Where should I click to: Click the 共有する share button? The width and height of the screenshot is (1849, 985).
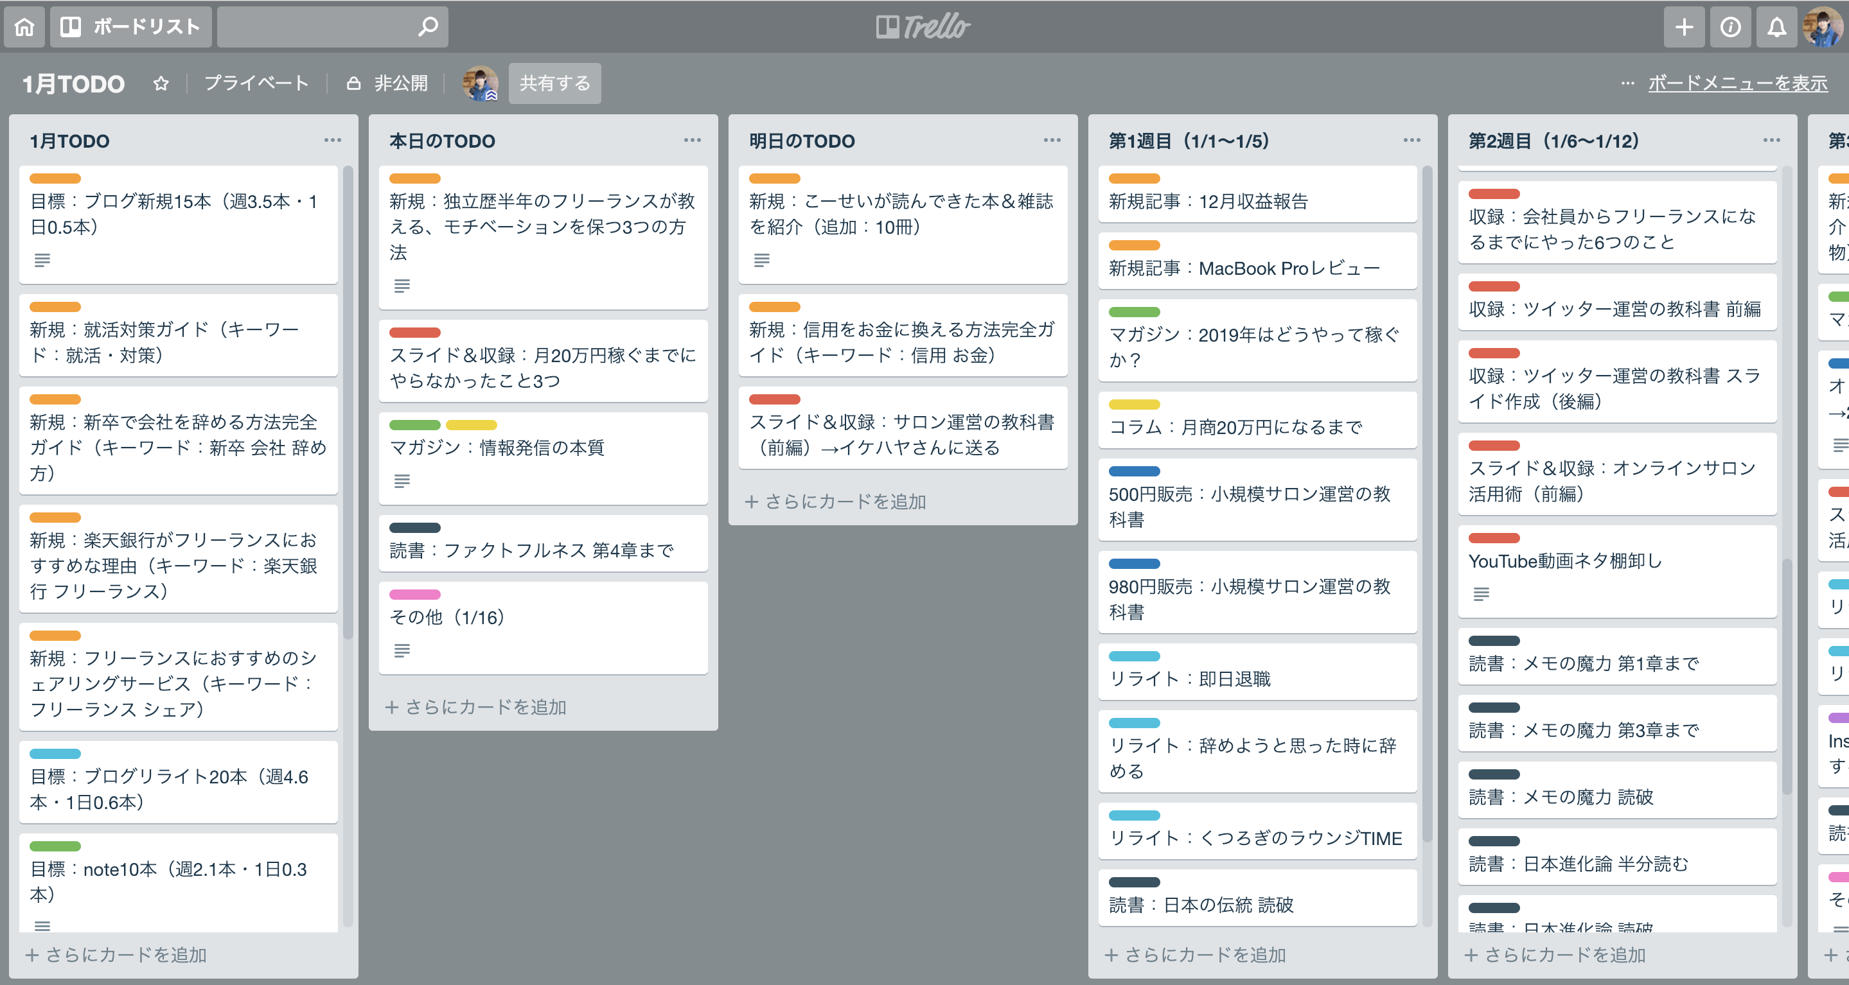[555, 83]
